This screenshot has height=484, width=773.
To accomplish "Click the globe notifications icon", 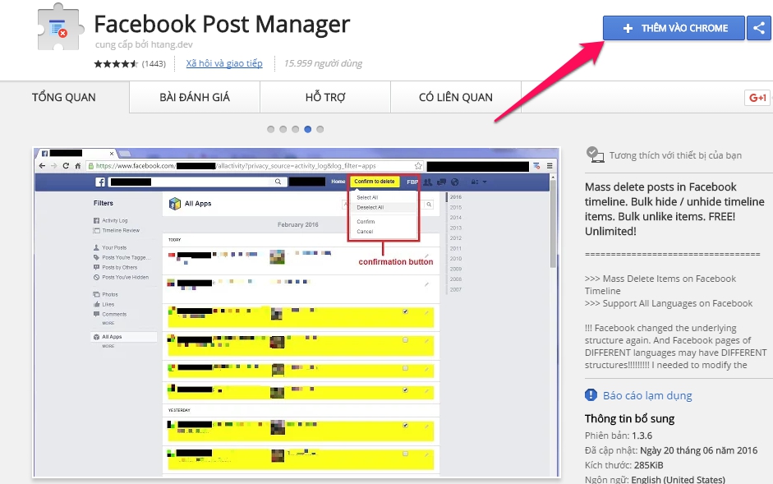I will pyautogui.click(x=454, y=182).
